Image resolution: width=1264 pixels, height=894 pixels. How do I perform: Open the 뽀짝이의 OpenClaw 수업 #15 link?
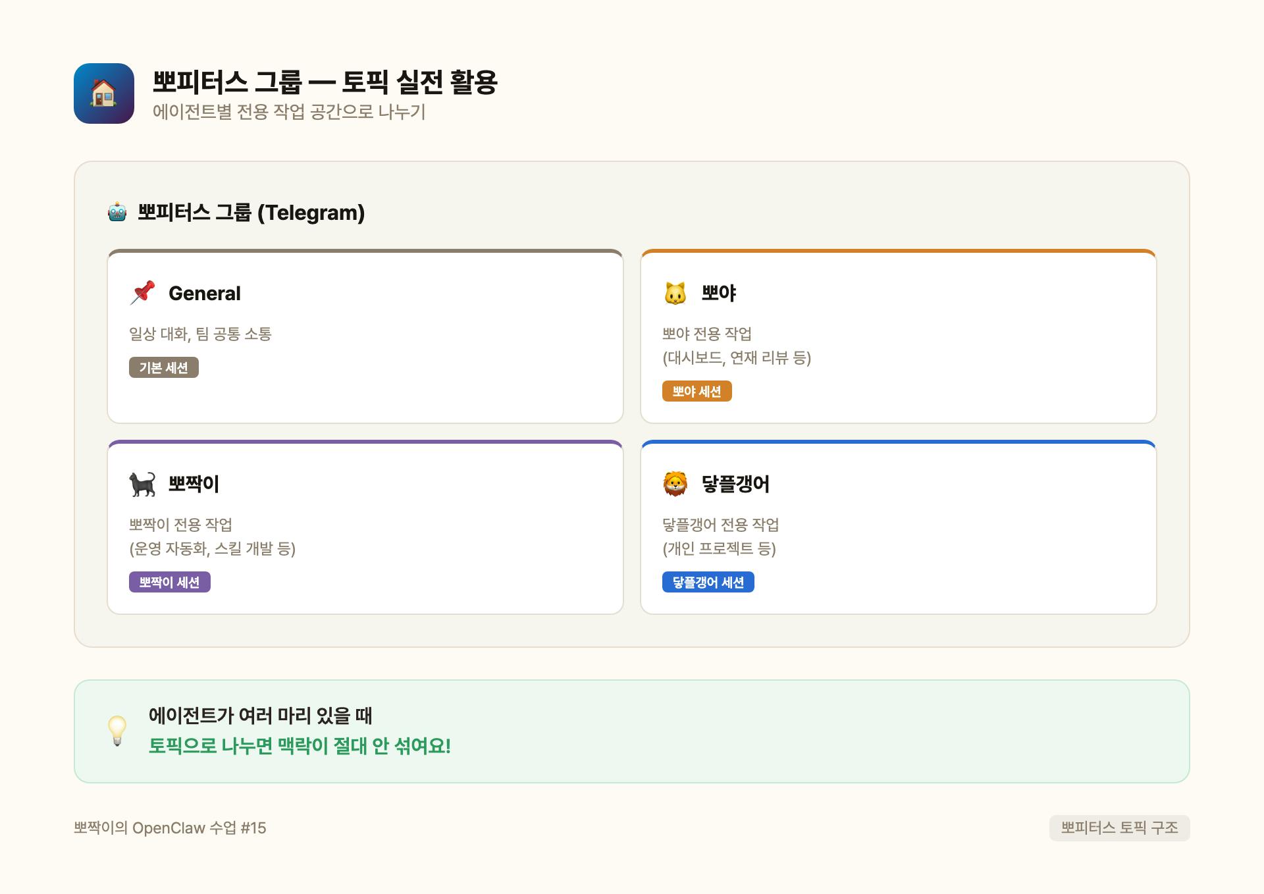[x=171, y=829]
